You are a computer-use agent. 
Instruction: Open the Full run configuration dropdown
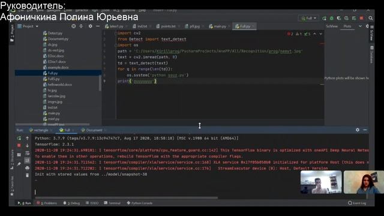coord(308,18)
